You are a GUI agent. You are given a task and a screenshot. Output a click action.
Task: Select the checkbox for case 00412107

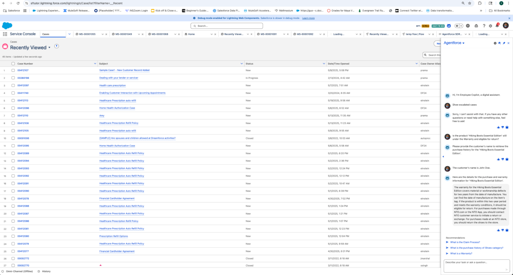[x=13, y=70]
